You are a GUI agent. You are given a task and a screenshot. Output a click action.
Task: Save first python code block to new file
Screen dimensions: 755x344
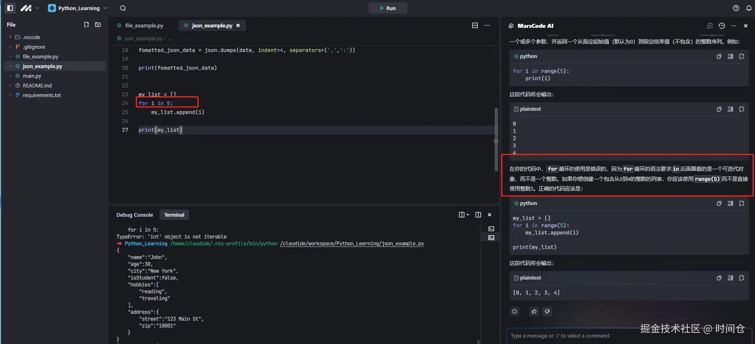pos(742,56)
